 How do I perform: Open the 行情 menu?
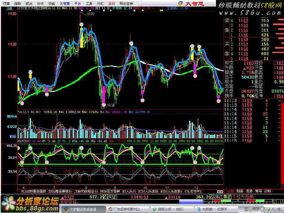6,4
